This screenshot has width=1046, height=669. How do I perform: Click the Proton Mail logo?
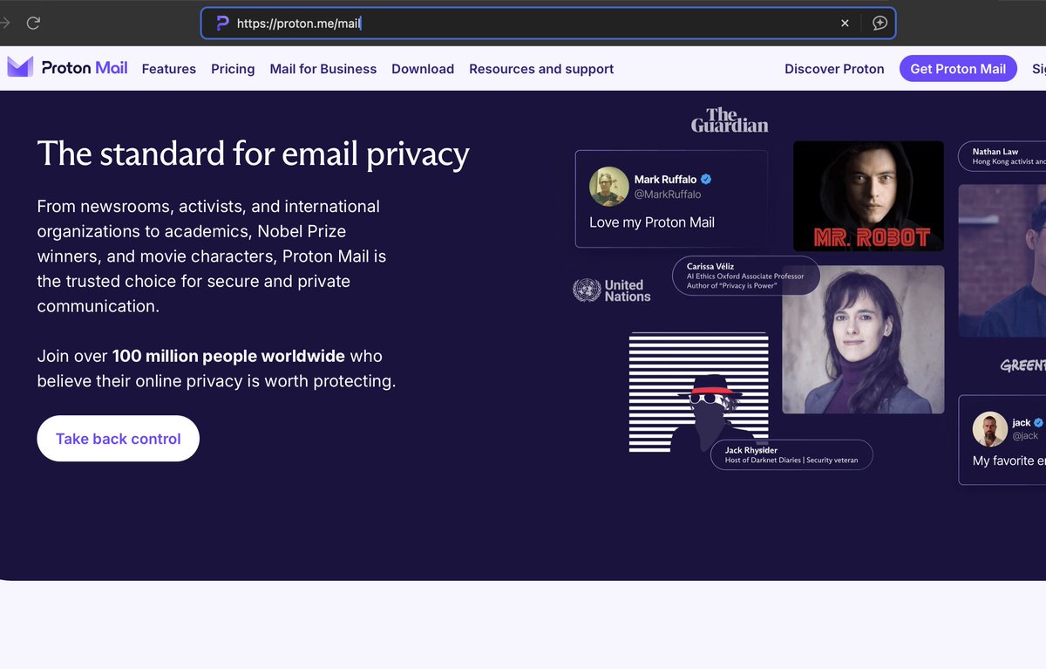(67, 68)
